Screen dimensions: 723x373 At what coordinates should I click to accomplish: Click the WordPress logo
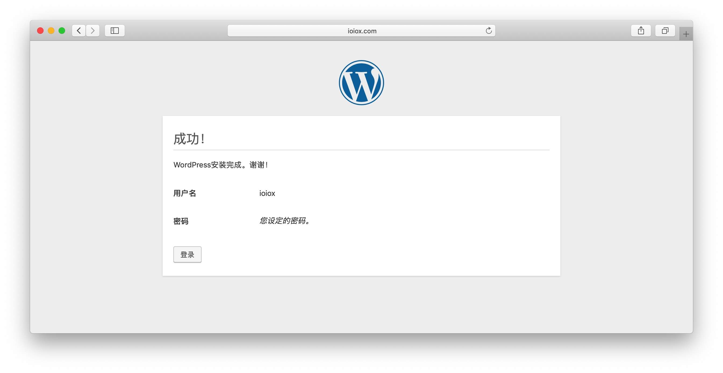tap(361, 83)
